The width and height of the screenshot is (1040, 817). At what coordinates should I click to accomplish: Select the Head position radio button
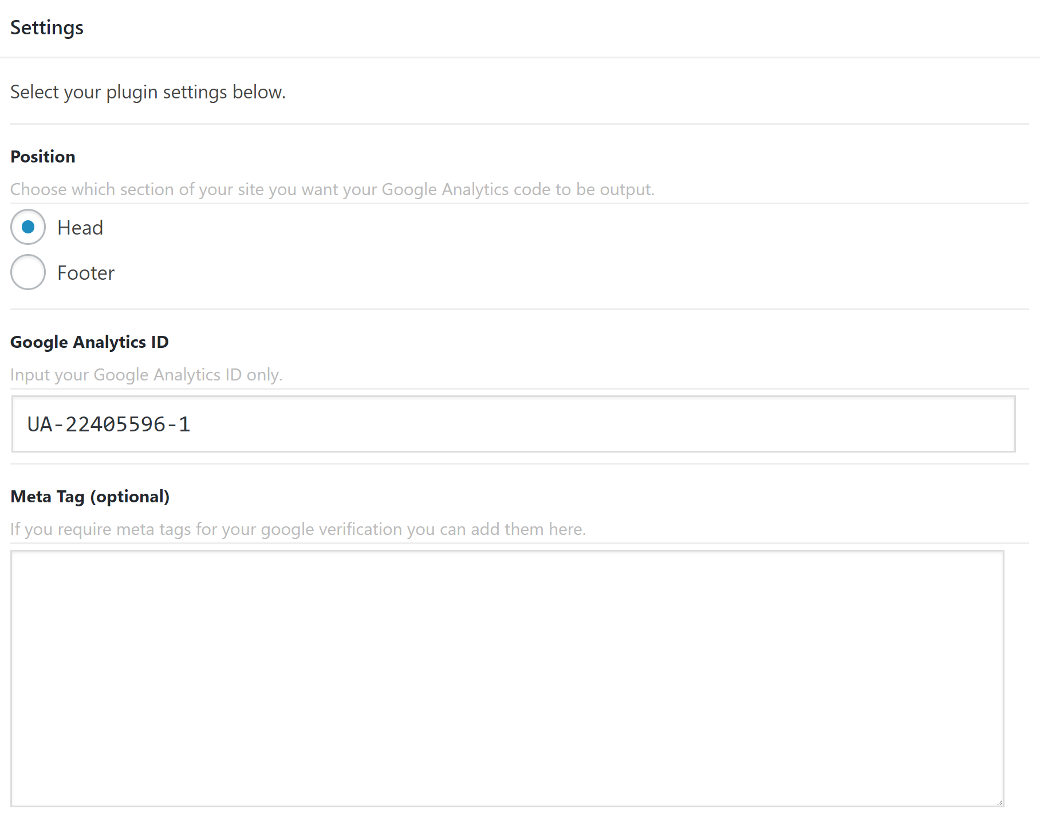tap(27, 227)
